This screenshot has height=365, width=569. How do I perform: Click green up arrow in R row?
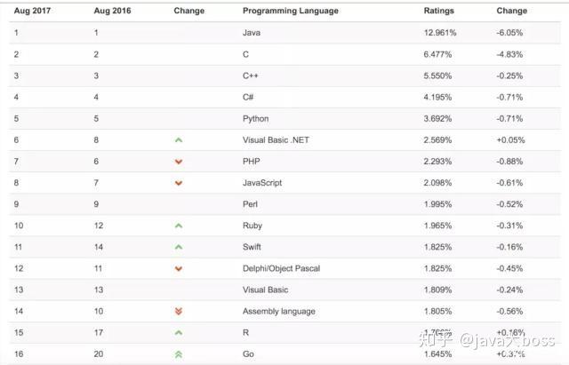pos(179,333)
